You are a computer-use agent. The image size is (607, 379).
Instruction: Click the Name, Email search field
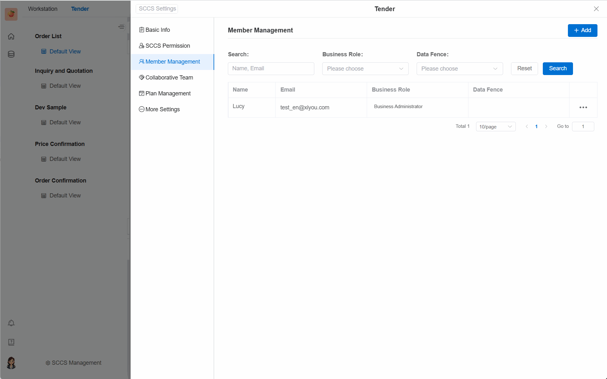tap(271, 69)
